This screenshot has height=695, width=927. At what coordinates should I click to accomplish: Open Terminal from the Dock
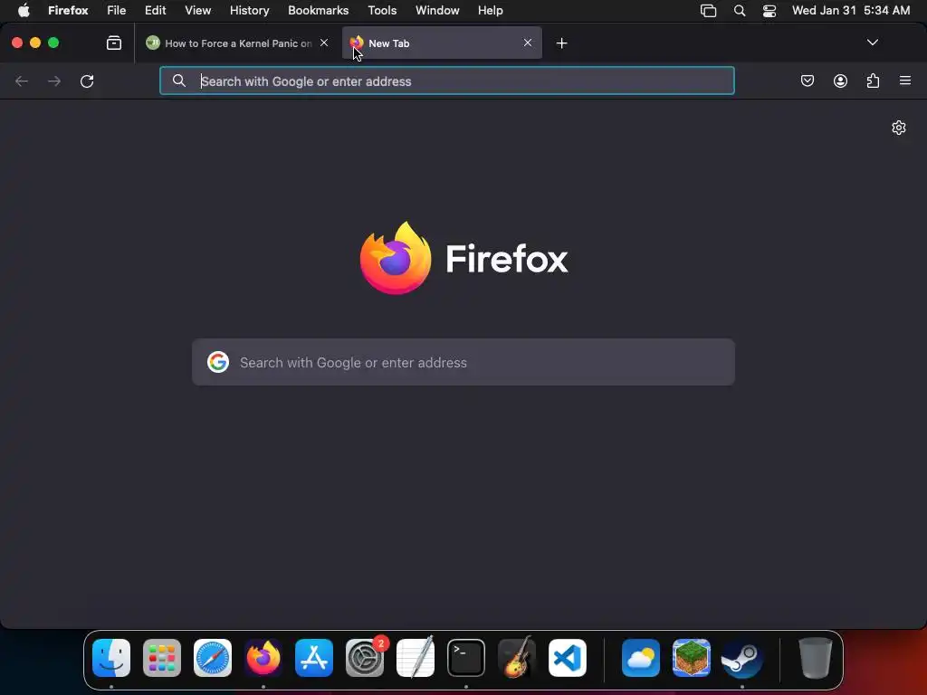(466, 658)
